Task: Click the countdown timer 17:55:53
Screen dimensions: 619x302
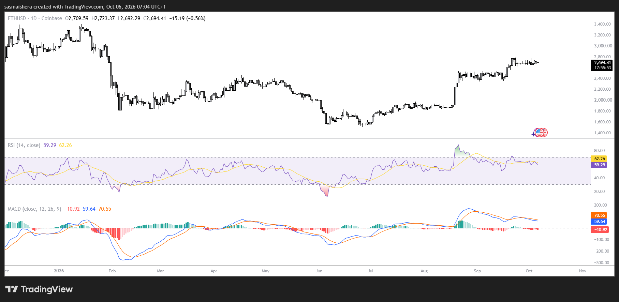Action: (602, 68)
